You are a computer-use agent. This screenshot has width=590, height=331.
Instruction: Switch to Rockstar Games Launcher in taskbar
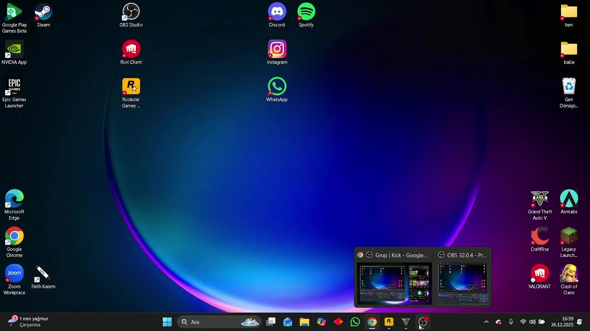389,322
